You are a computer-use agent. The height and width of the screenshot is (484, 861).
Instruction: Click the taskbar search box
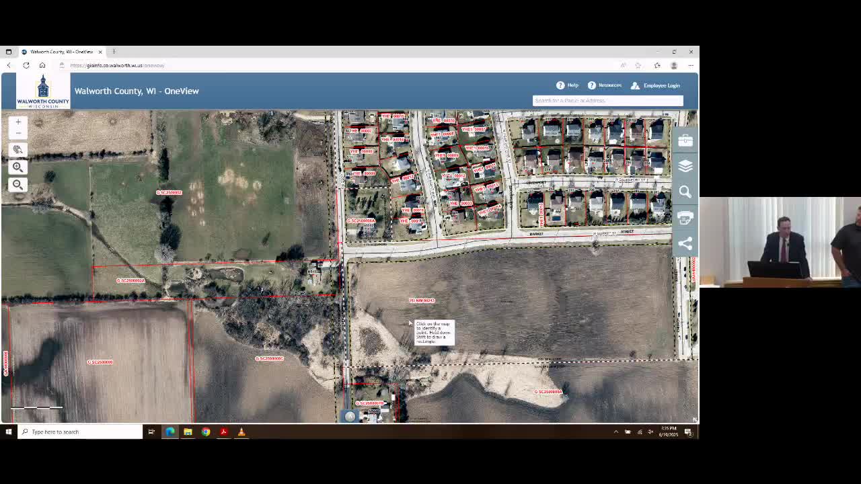click(79, 432)
